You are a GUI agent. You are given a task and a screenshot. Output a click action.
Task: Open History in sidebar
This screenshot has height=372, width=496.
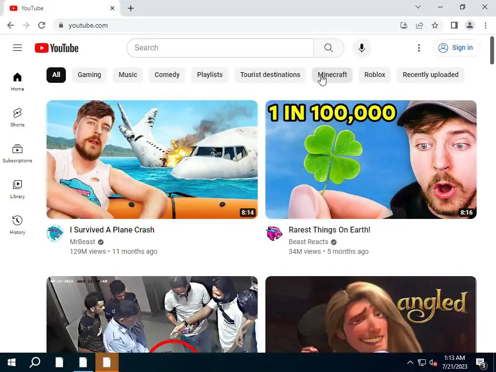(17, 225)
